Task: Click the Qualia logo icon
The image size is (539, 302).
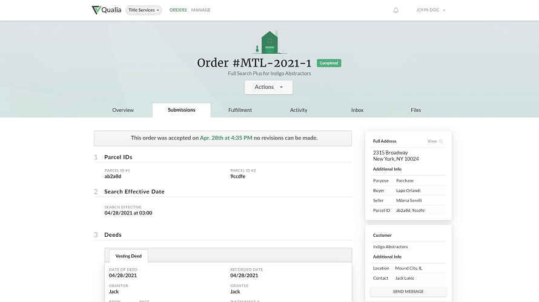Action: (96, 10)
